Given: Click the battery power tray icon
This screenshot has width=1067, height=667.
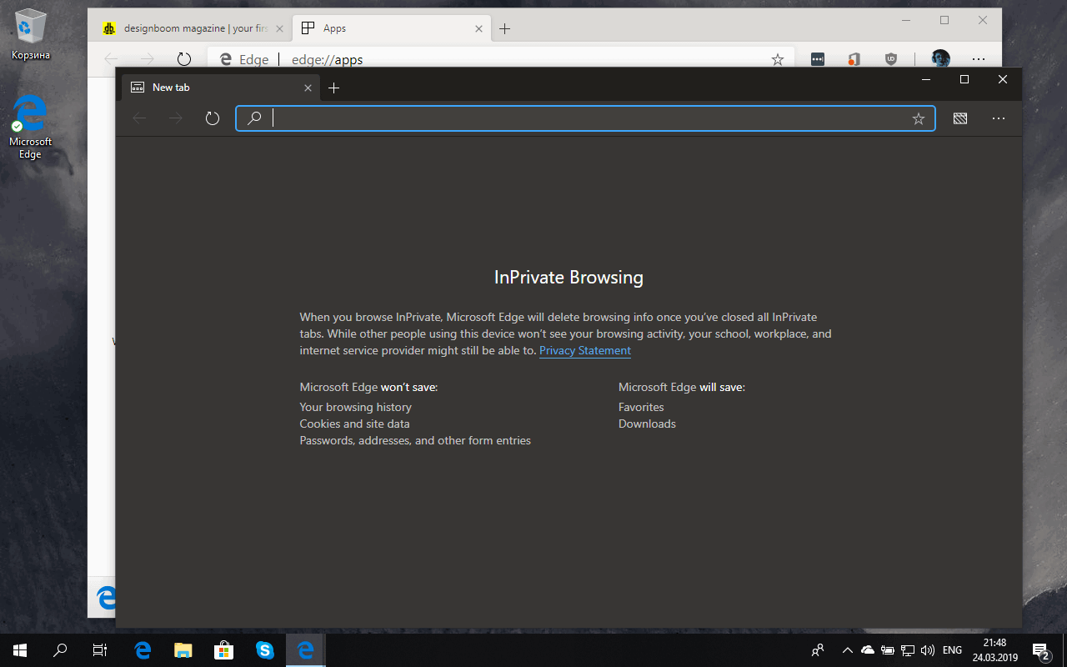Looking at the screenshot, I should point(888,650).
